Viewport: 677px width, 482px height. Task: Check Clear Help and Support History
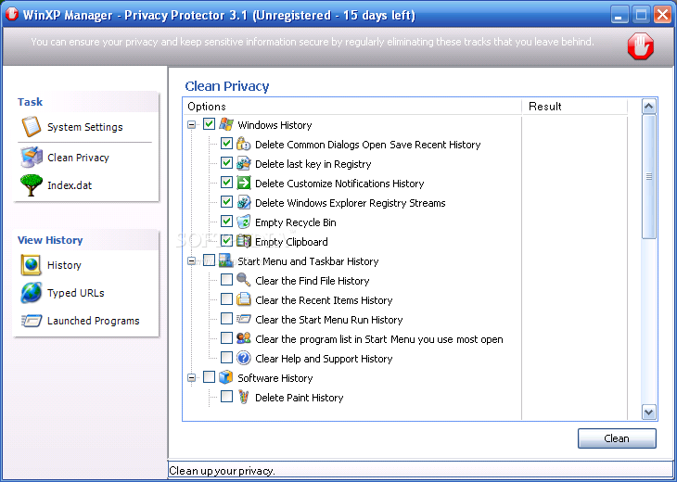pyautogui.click(x=226, y=357)
